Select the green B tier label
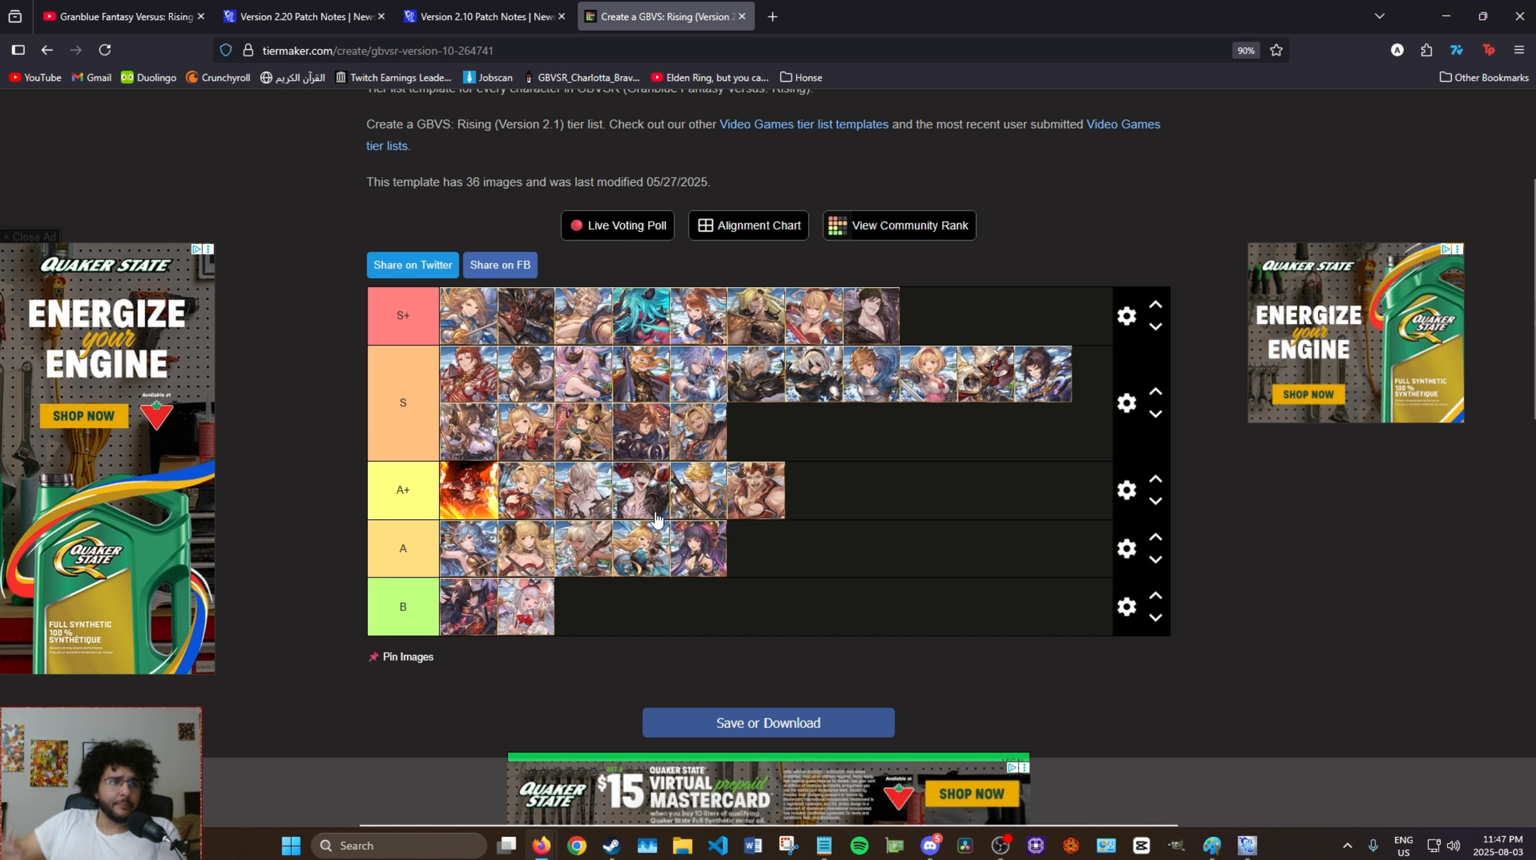 tap(403, 607)
